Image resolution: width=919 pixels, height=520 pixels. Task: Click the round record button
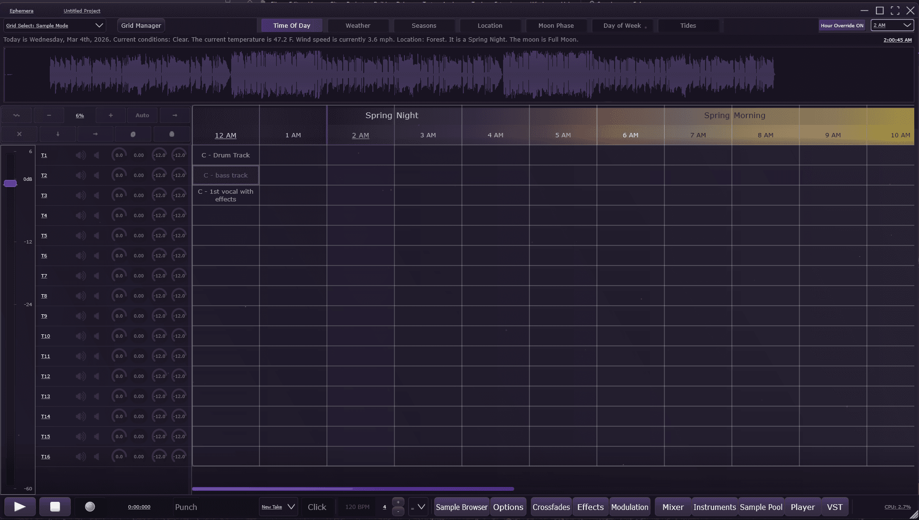[90, 507]
